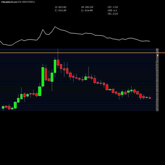Select the high price value 'H: 335.50'
The image size is (165, 165).
pyautogui.click(x=87, y=7)
